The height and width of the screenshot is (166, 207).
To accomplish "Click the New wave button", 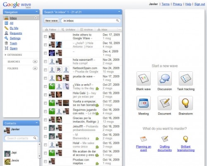I will pyautogui.click(x=51, y=21).
